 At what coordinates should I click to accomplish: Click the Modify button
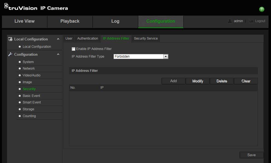[198, 81]
